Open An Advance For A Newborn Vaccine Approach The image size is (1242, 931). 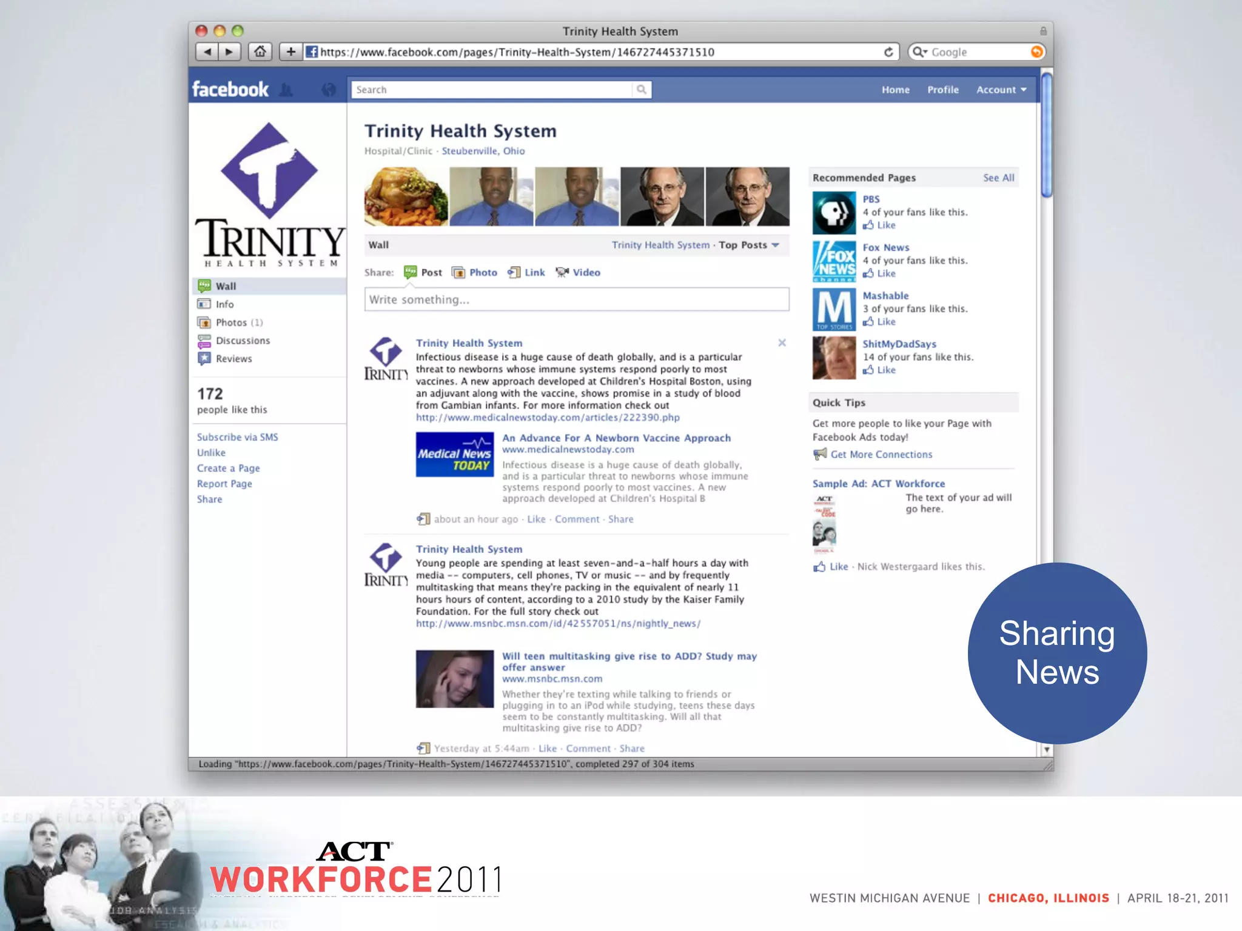(616, 438)
